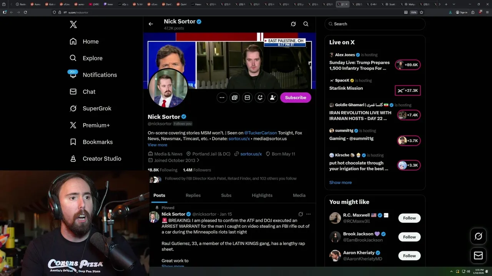The height and width of the screenshot is (276, 492).
Task: Click browser back arrow
Action: tap(12, 12)
